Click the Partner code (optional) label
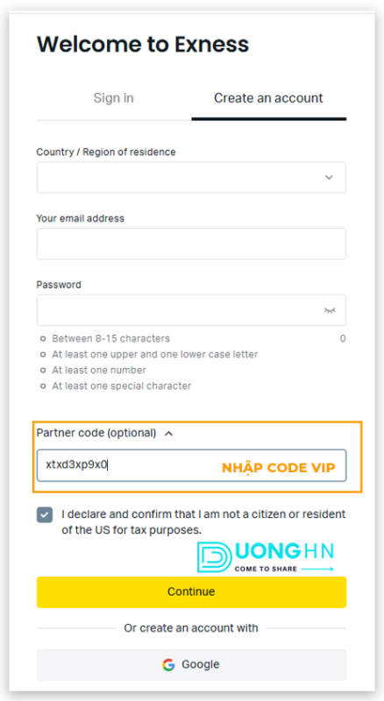This screenshot has width=384, height=701. pos(96,433)
